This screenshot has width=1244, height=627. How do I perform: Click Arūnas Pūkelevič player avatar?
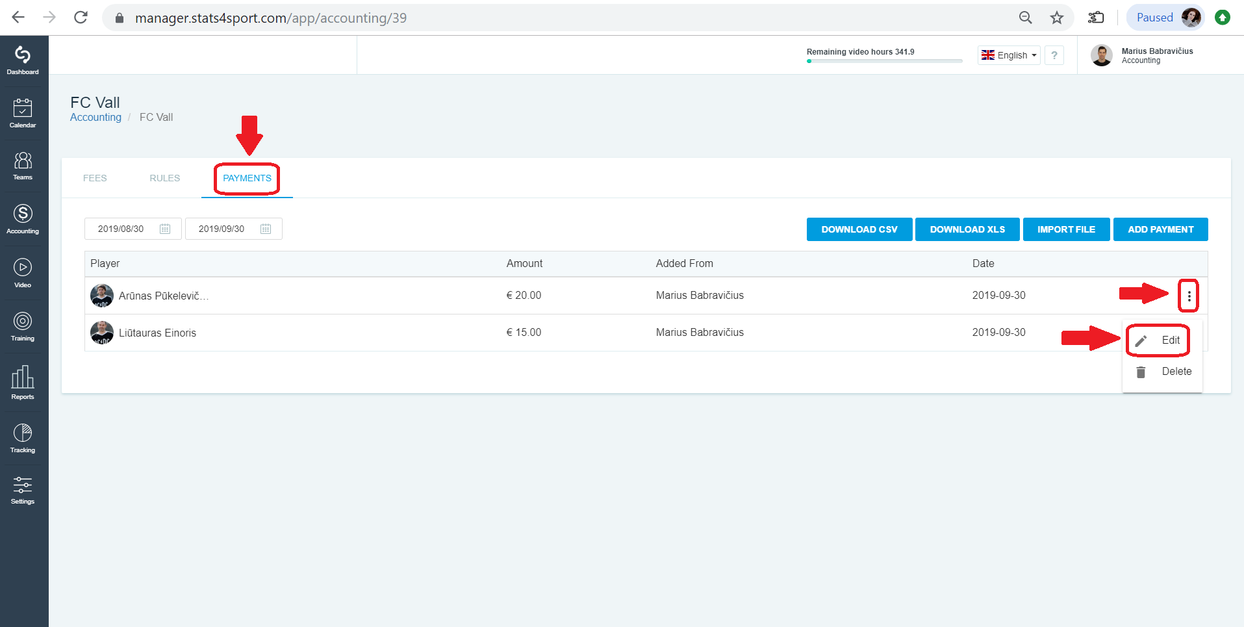[x=102, y=296]
